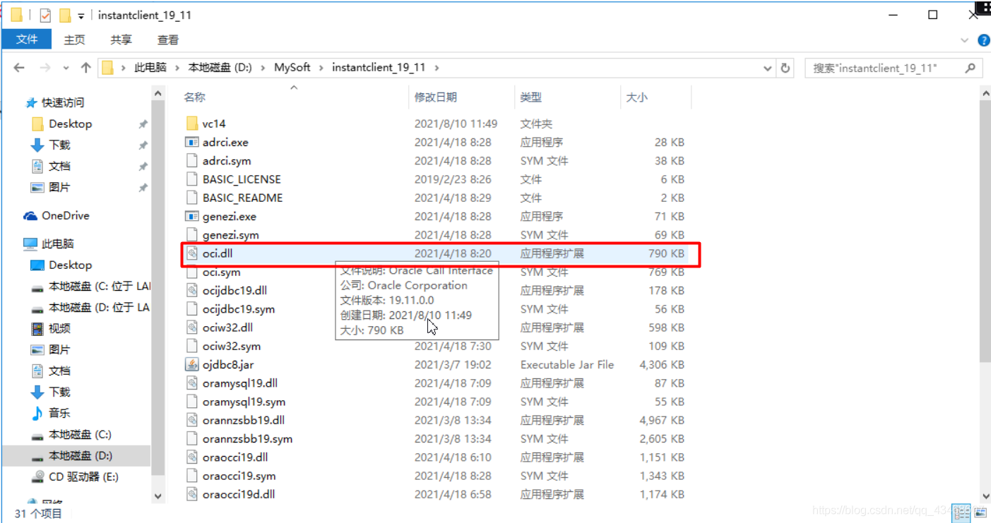
Task: Sort files by the 大小 column header
Action: point(636,97)
